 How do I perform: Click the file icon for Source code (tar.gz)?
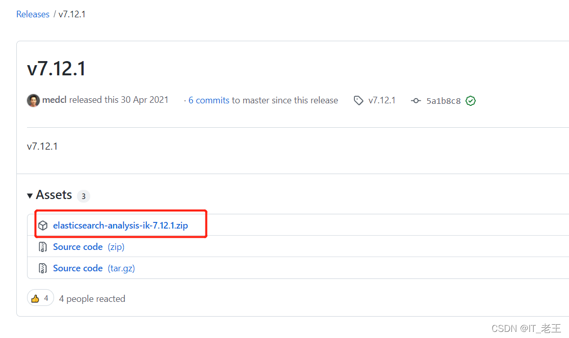point(43,268)
